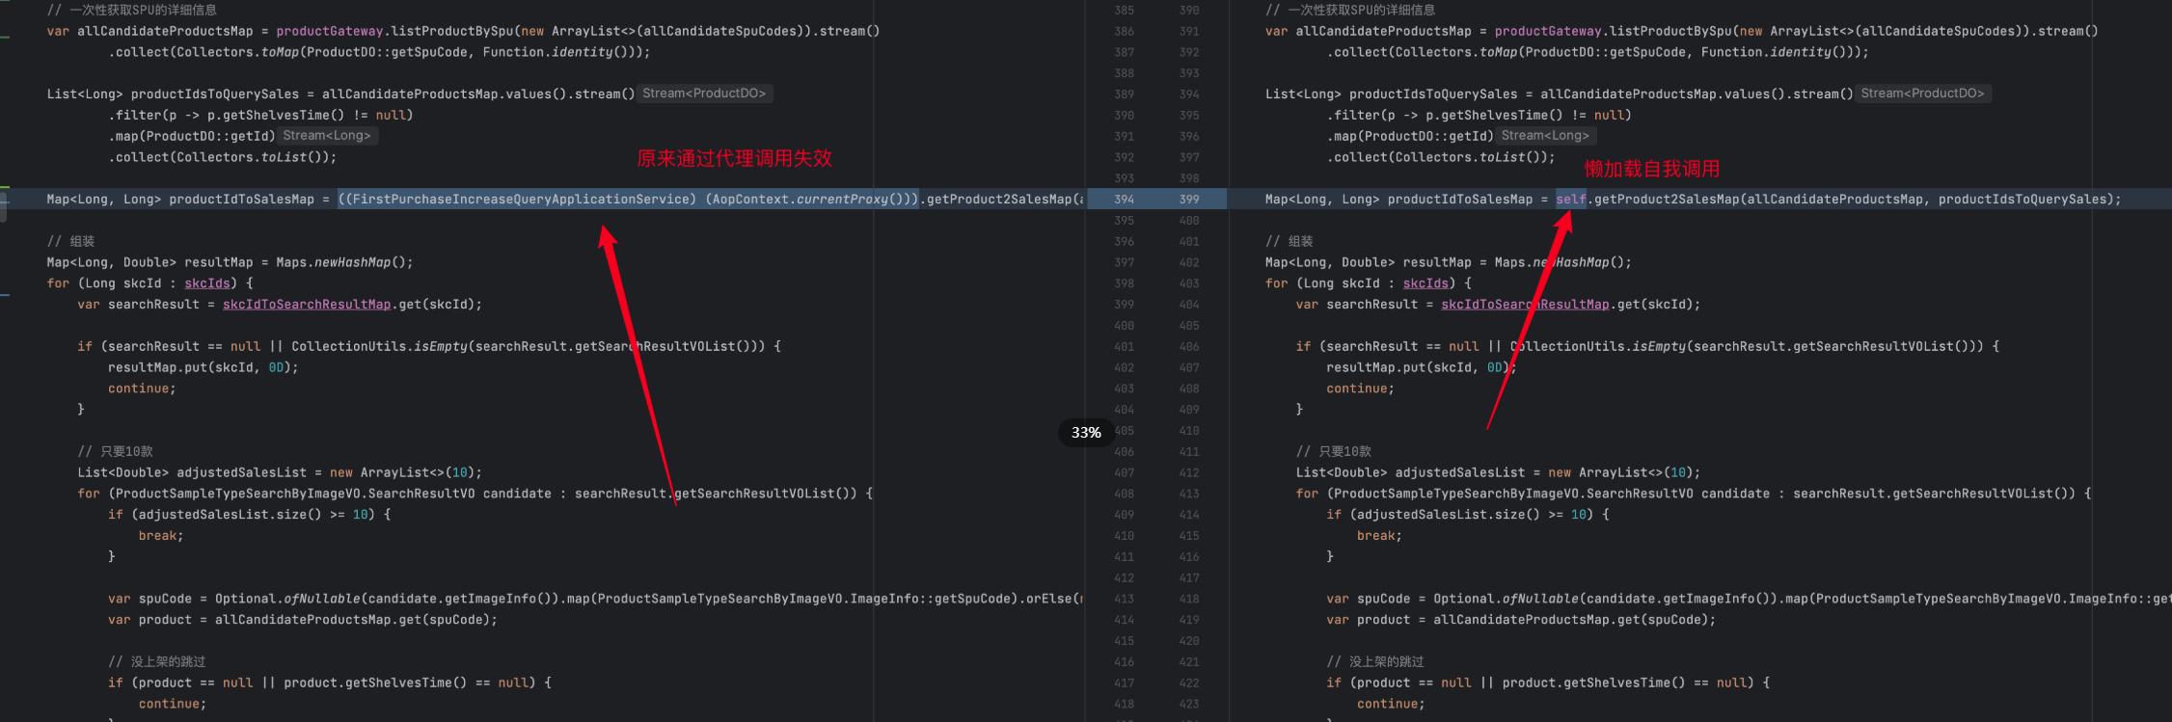The height and width of the screenshot is (722, 2172).
Task: Click the '// 只要10款' comment in right pane
Action: click(1334, 451)
